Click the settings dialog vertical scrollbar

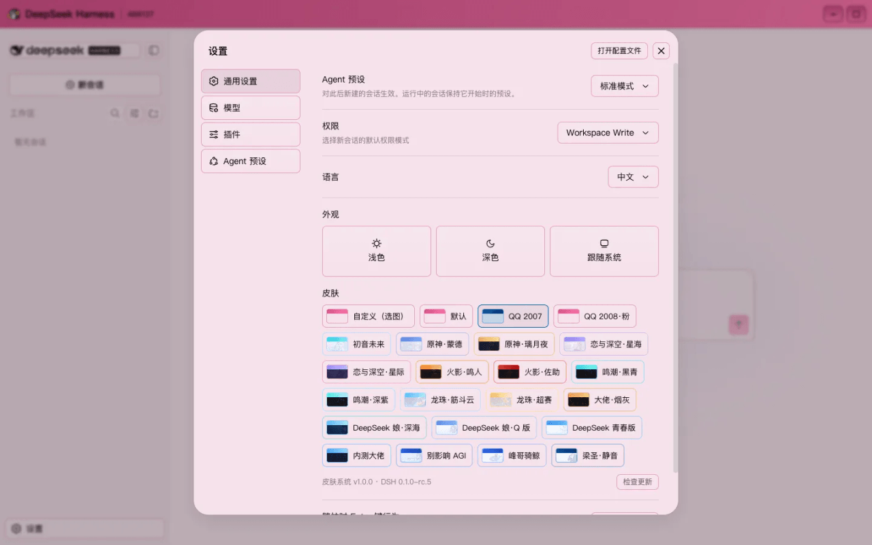[675, 268]
